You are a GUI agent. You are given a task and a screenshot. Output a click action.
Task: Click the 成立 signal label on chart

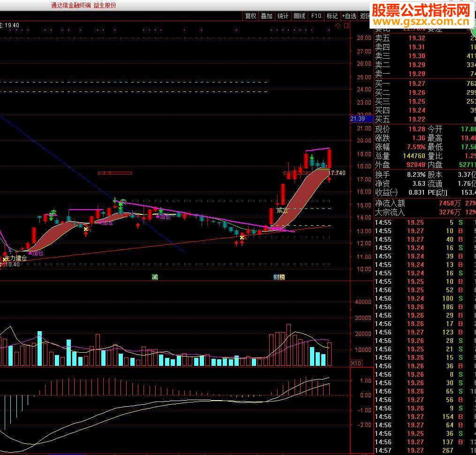(x=282, y=210)
